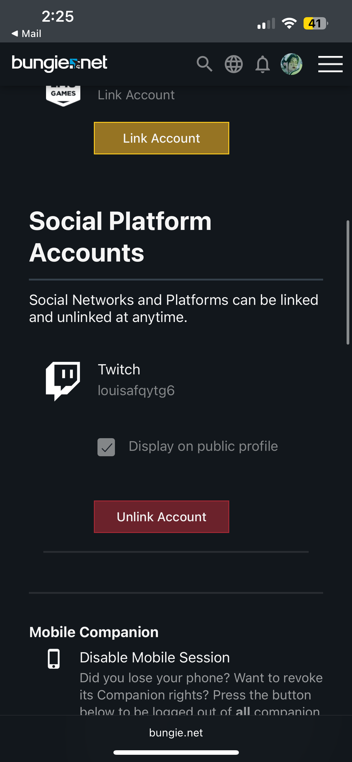Image resolution: width=352 pixels, height=762 pixels.
Task: Tap the Twitch logo icon
Action: (63, 380)
